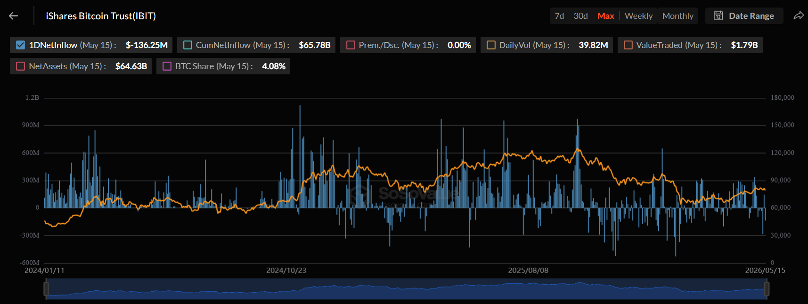Viewport: 808px width, 304px height.
Task: Click the 600M left axis label
Action: coord(31,153)
